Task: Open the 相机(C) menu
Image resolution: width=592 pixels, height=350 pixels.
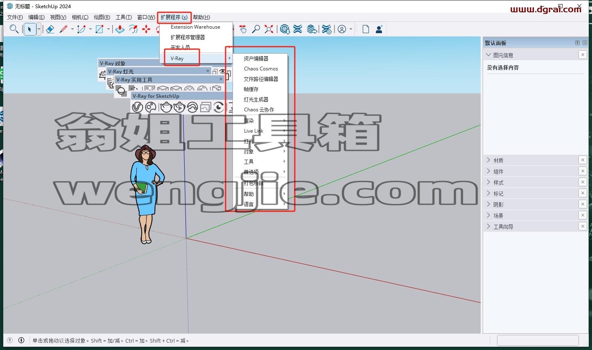Action: 80,17
